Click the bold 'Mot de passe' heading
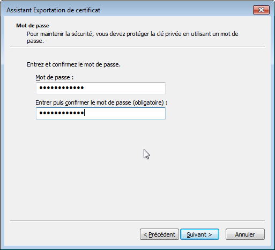The width and height of the screenshot is (275, 250). 33,26
